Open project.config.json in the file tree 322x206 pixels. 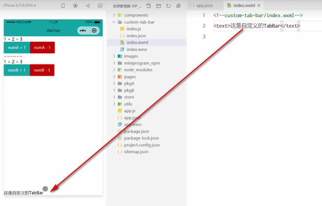(x=142, y=145)
